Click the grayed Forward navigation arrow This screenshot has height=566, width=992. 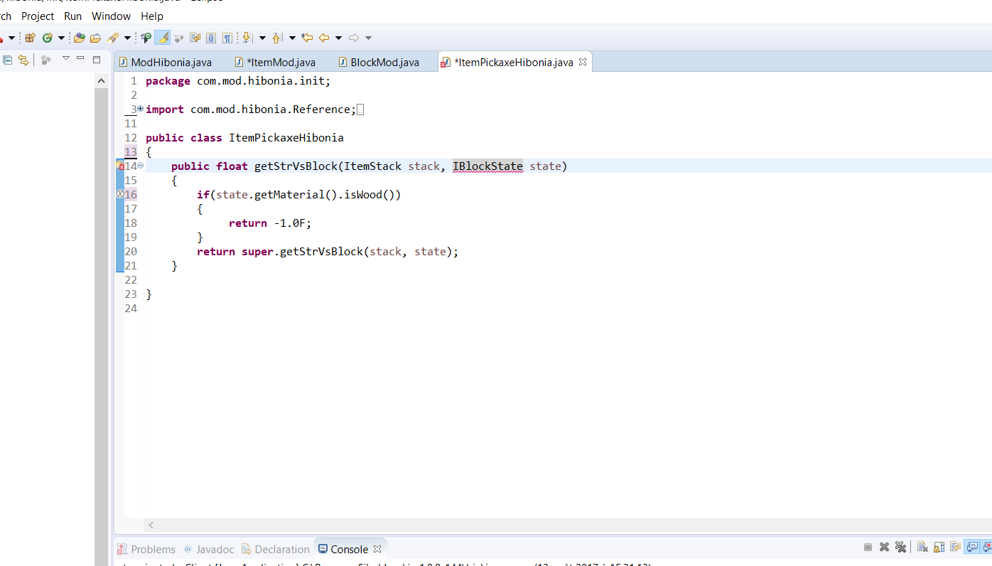pos(354,38)
